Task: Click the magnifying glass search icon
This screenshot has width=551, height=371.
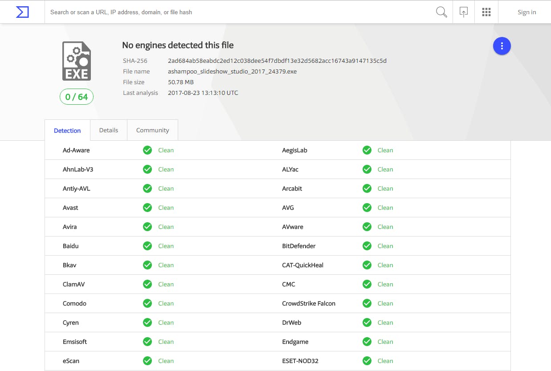Action: tap(441, 12)
